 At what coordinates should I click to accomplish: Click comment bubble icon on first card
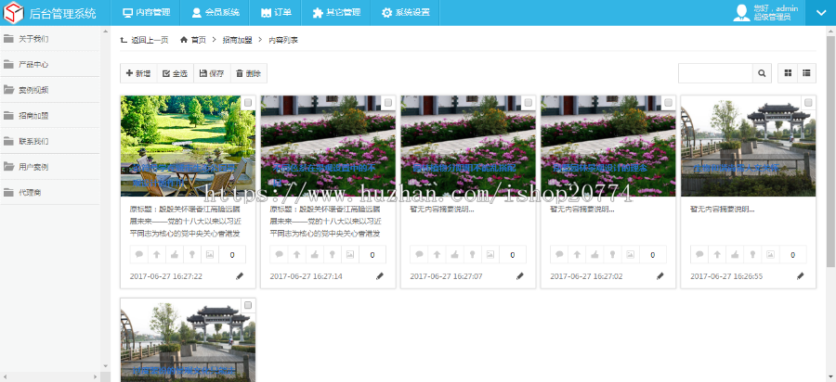pyautogui.click(x=138, y=255)
